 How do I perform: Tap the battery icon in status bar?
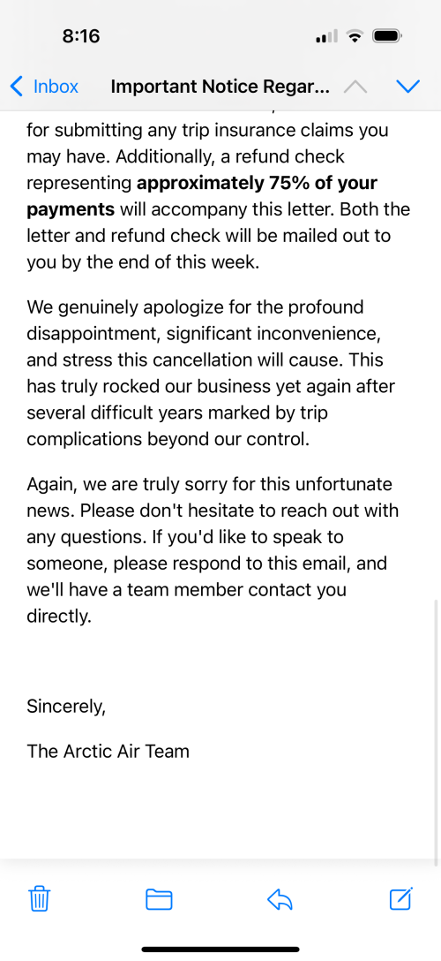(386, 37)
